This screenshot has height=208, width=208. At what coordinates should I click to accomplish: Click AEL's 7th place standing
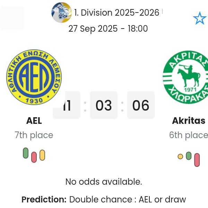[x=34, y=135]
